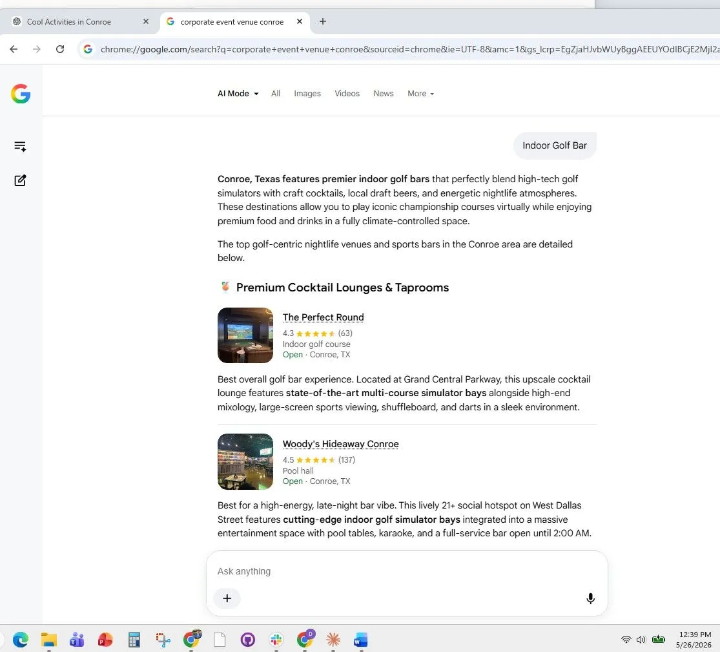Open Claude app from taskbar
This screenshot has width=720, height=652.
point(333,640)
